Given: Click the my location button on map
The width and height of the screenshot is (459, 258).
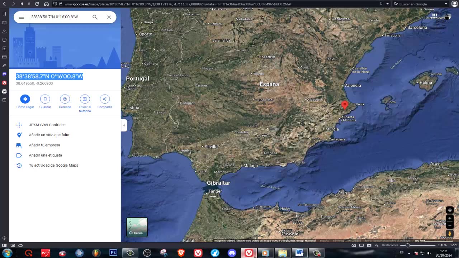Looking at the screenshot, I should click(450, 210).
